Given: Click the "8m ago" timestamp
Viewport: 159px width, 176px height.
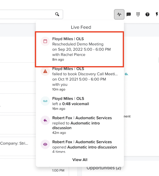Looking at the screenshot, I should (58, 59).
